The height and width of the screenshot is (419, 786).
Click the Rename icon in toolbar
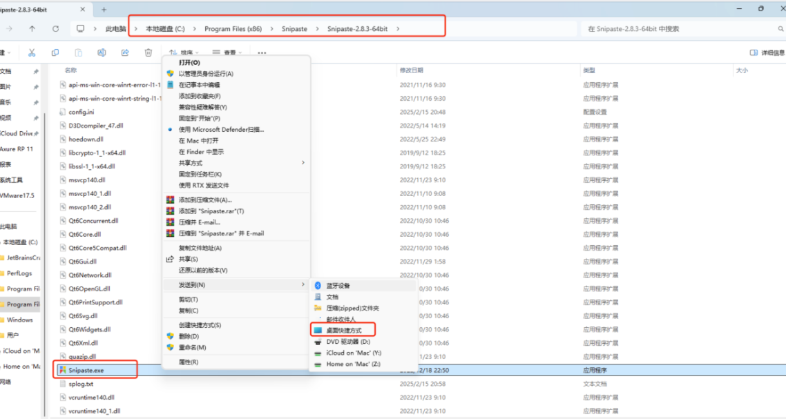[102, 52]
